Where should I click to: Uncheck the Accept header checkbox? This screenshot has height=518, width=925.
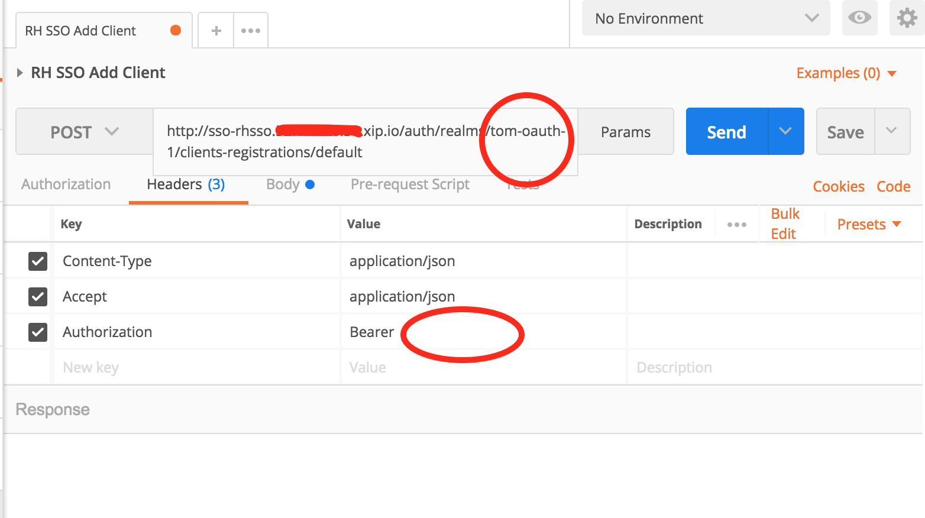38,296
